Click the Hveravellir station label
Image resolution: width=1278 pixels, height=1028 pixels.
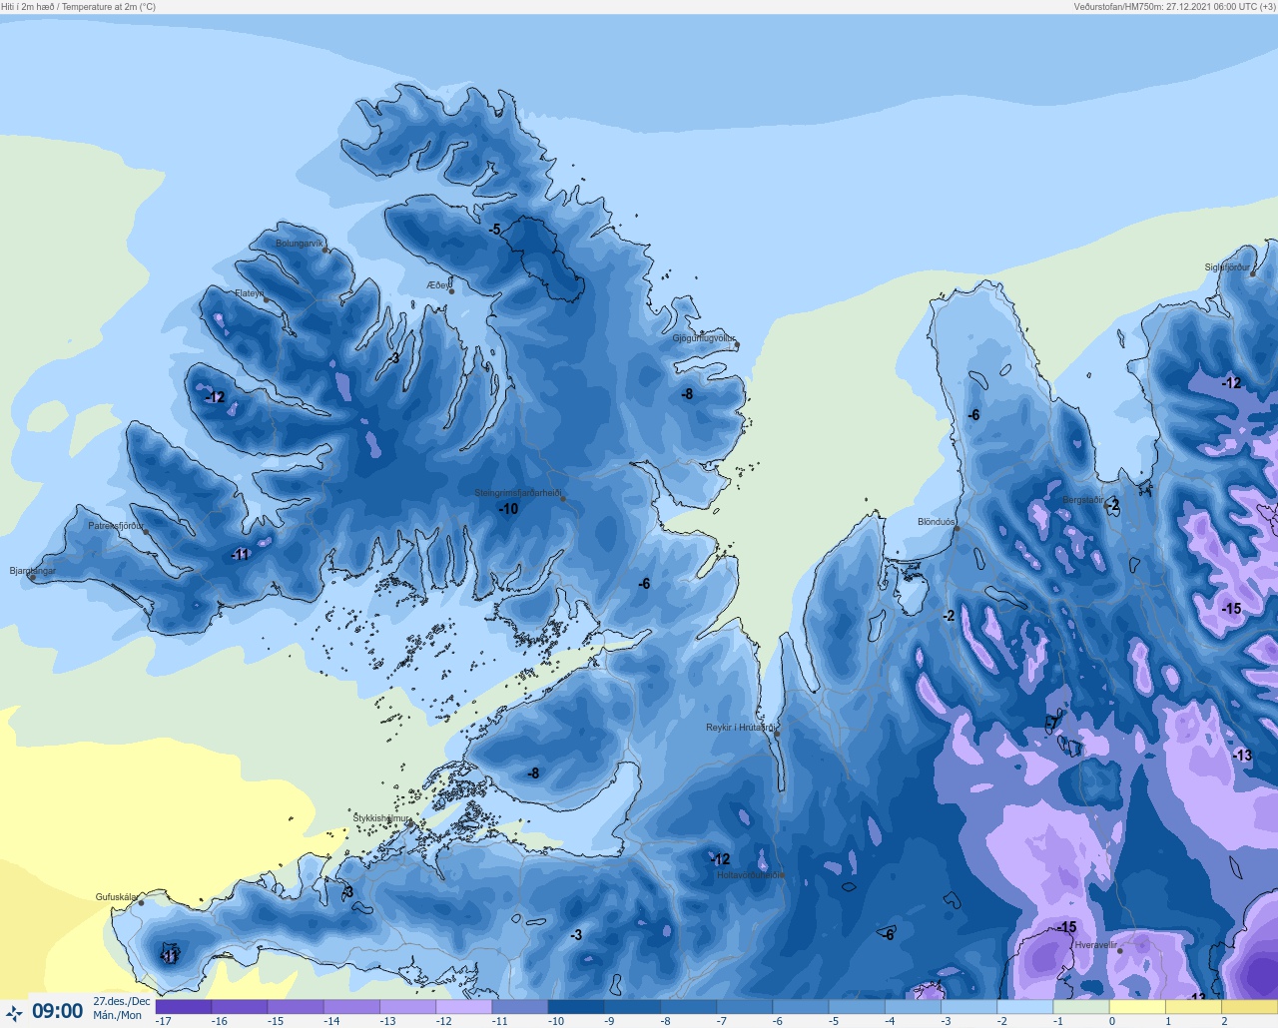(x=1096, y=945)
